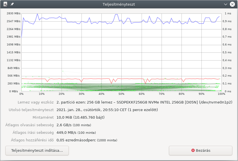The height and width of the screenshot is (161, 238).
Task: Click the Lemez vagy eszköz label
Action: (x=36, y=102)
